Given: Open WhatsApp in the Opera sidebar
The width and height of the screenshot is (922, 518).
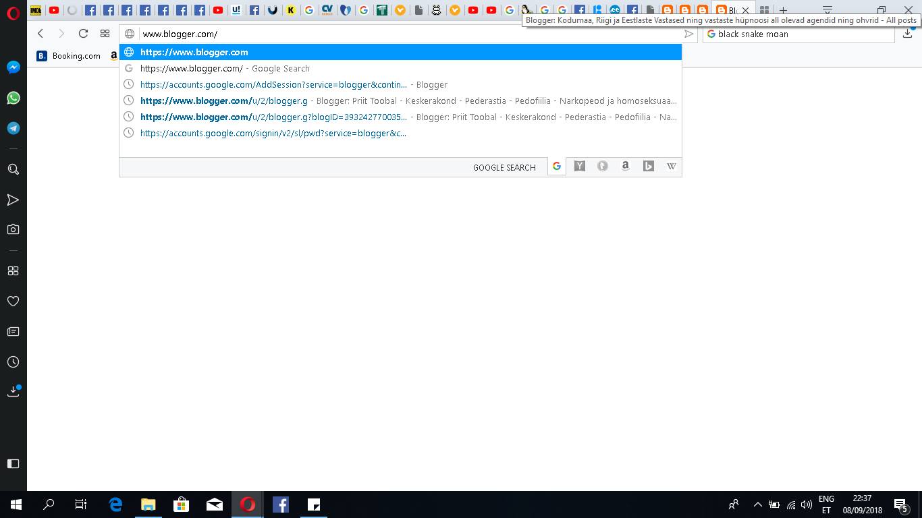Looking at the screenshot, I should tap(13, 98).
